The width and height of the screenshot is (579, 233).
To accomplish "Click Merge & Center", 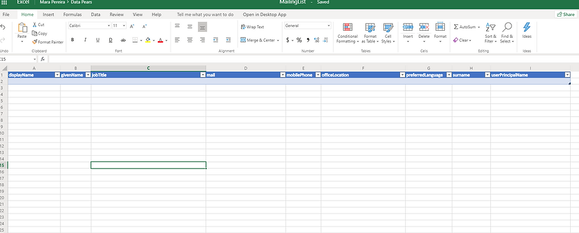I will [258, 40].
